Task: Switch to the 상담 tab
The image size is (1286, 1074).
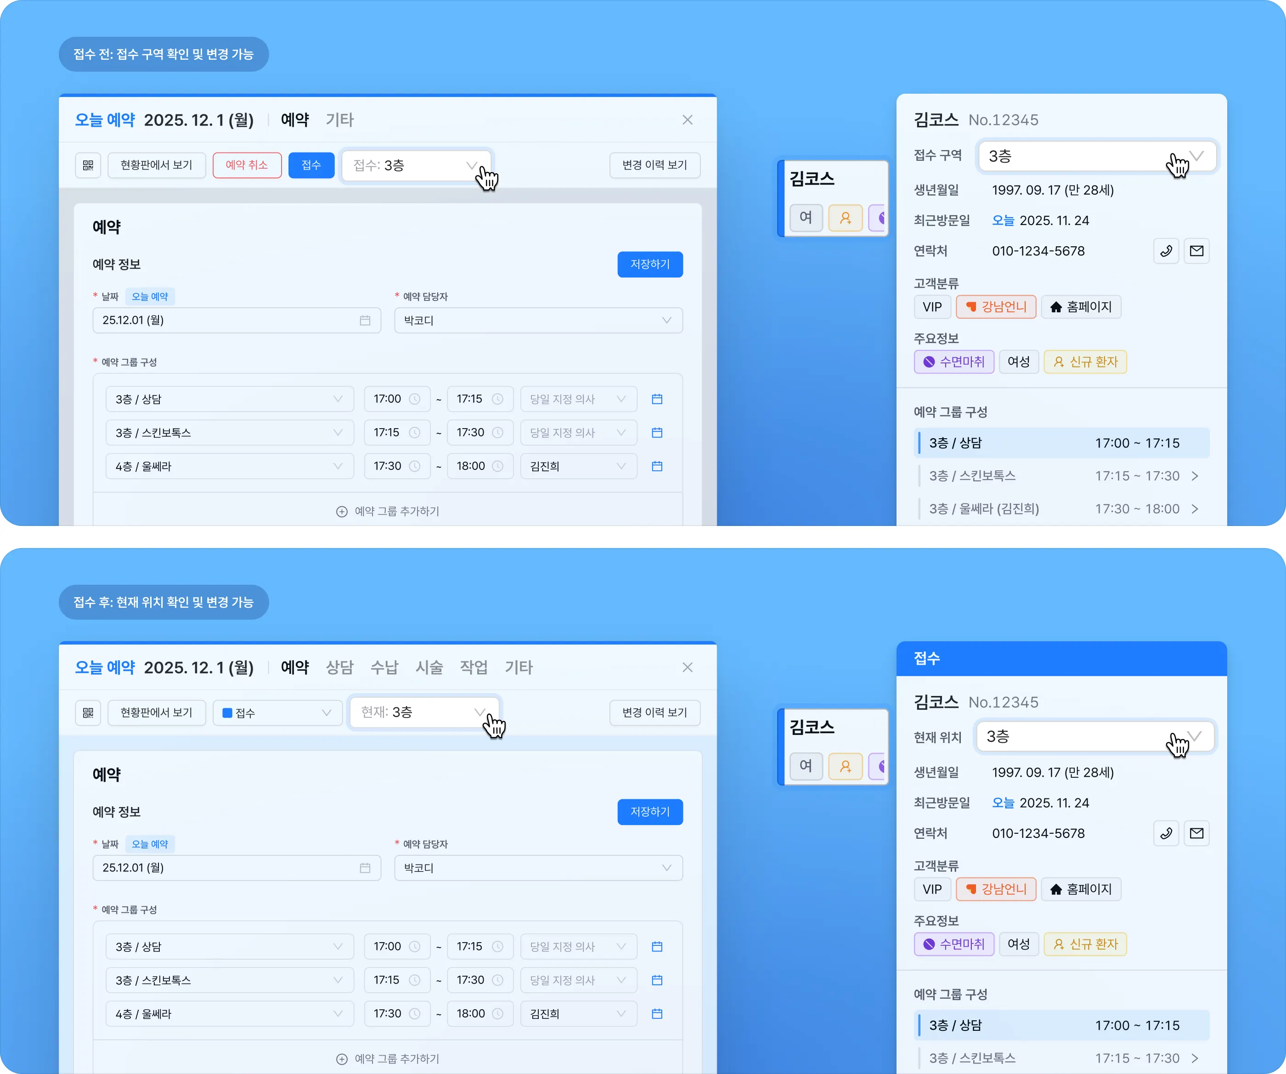Action: point(339,667)
